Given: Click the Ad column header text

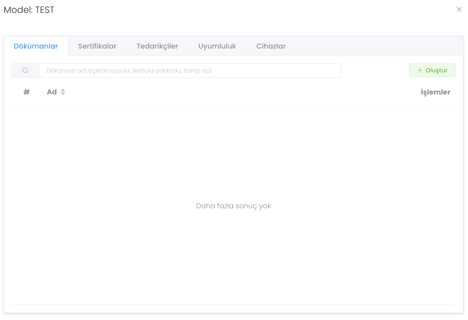Looking at the screenshot, I should (52, 92).
